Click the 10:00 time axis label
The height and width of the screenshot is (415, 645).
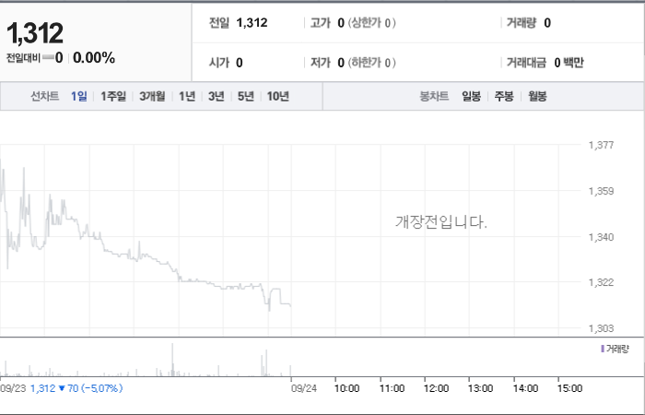click(x=346, y=388)
